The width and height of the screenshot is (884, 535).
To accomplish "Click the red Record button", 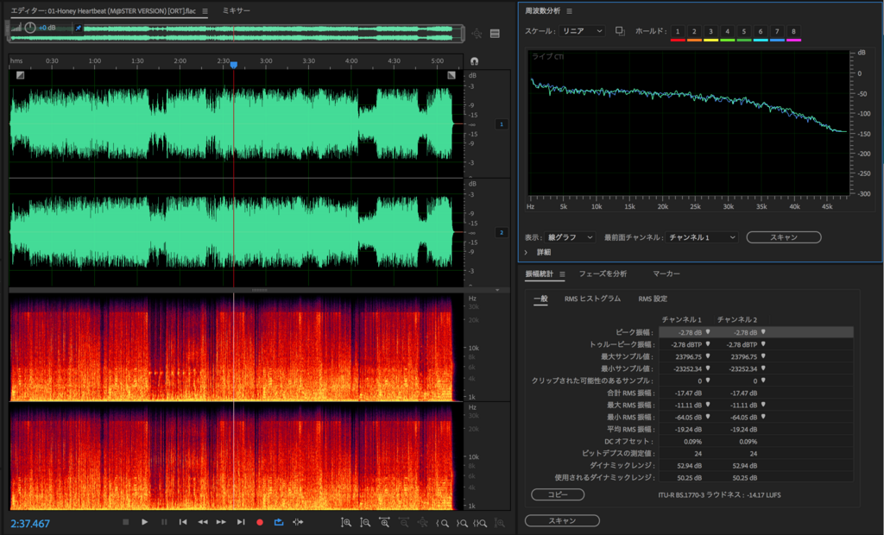I will pos(260,523).
